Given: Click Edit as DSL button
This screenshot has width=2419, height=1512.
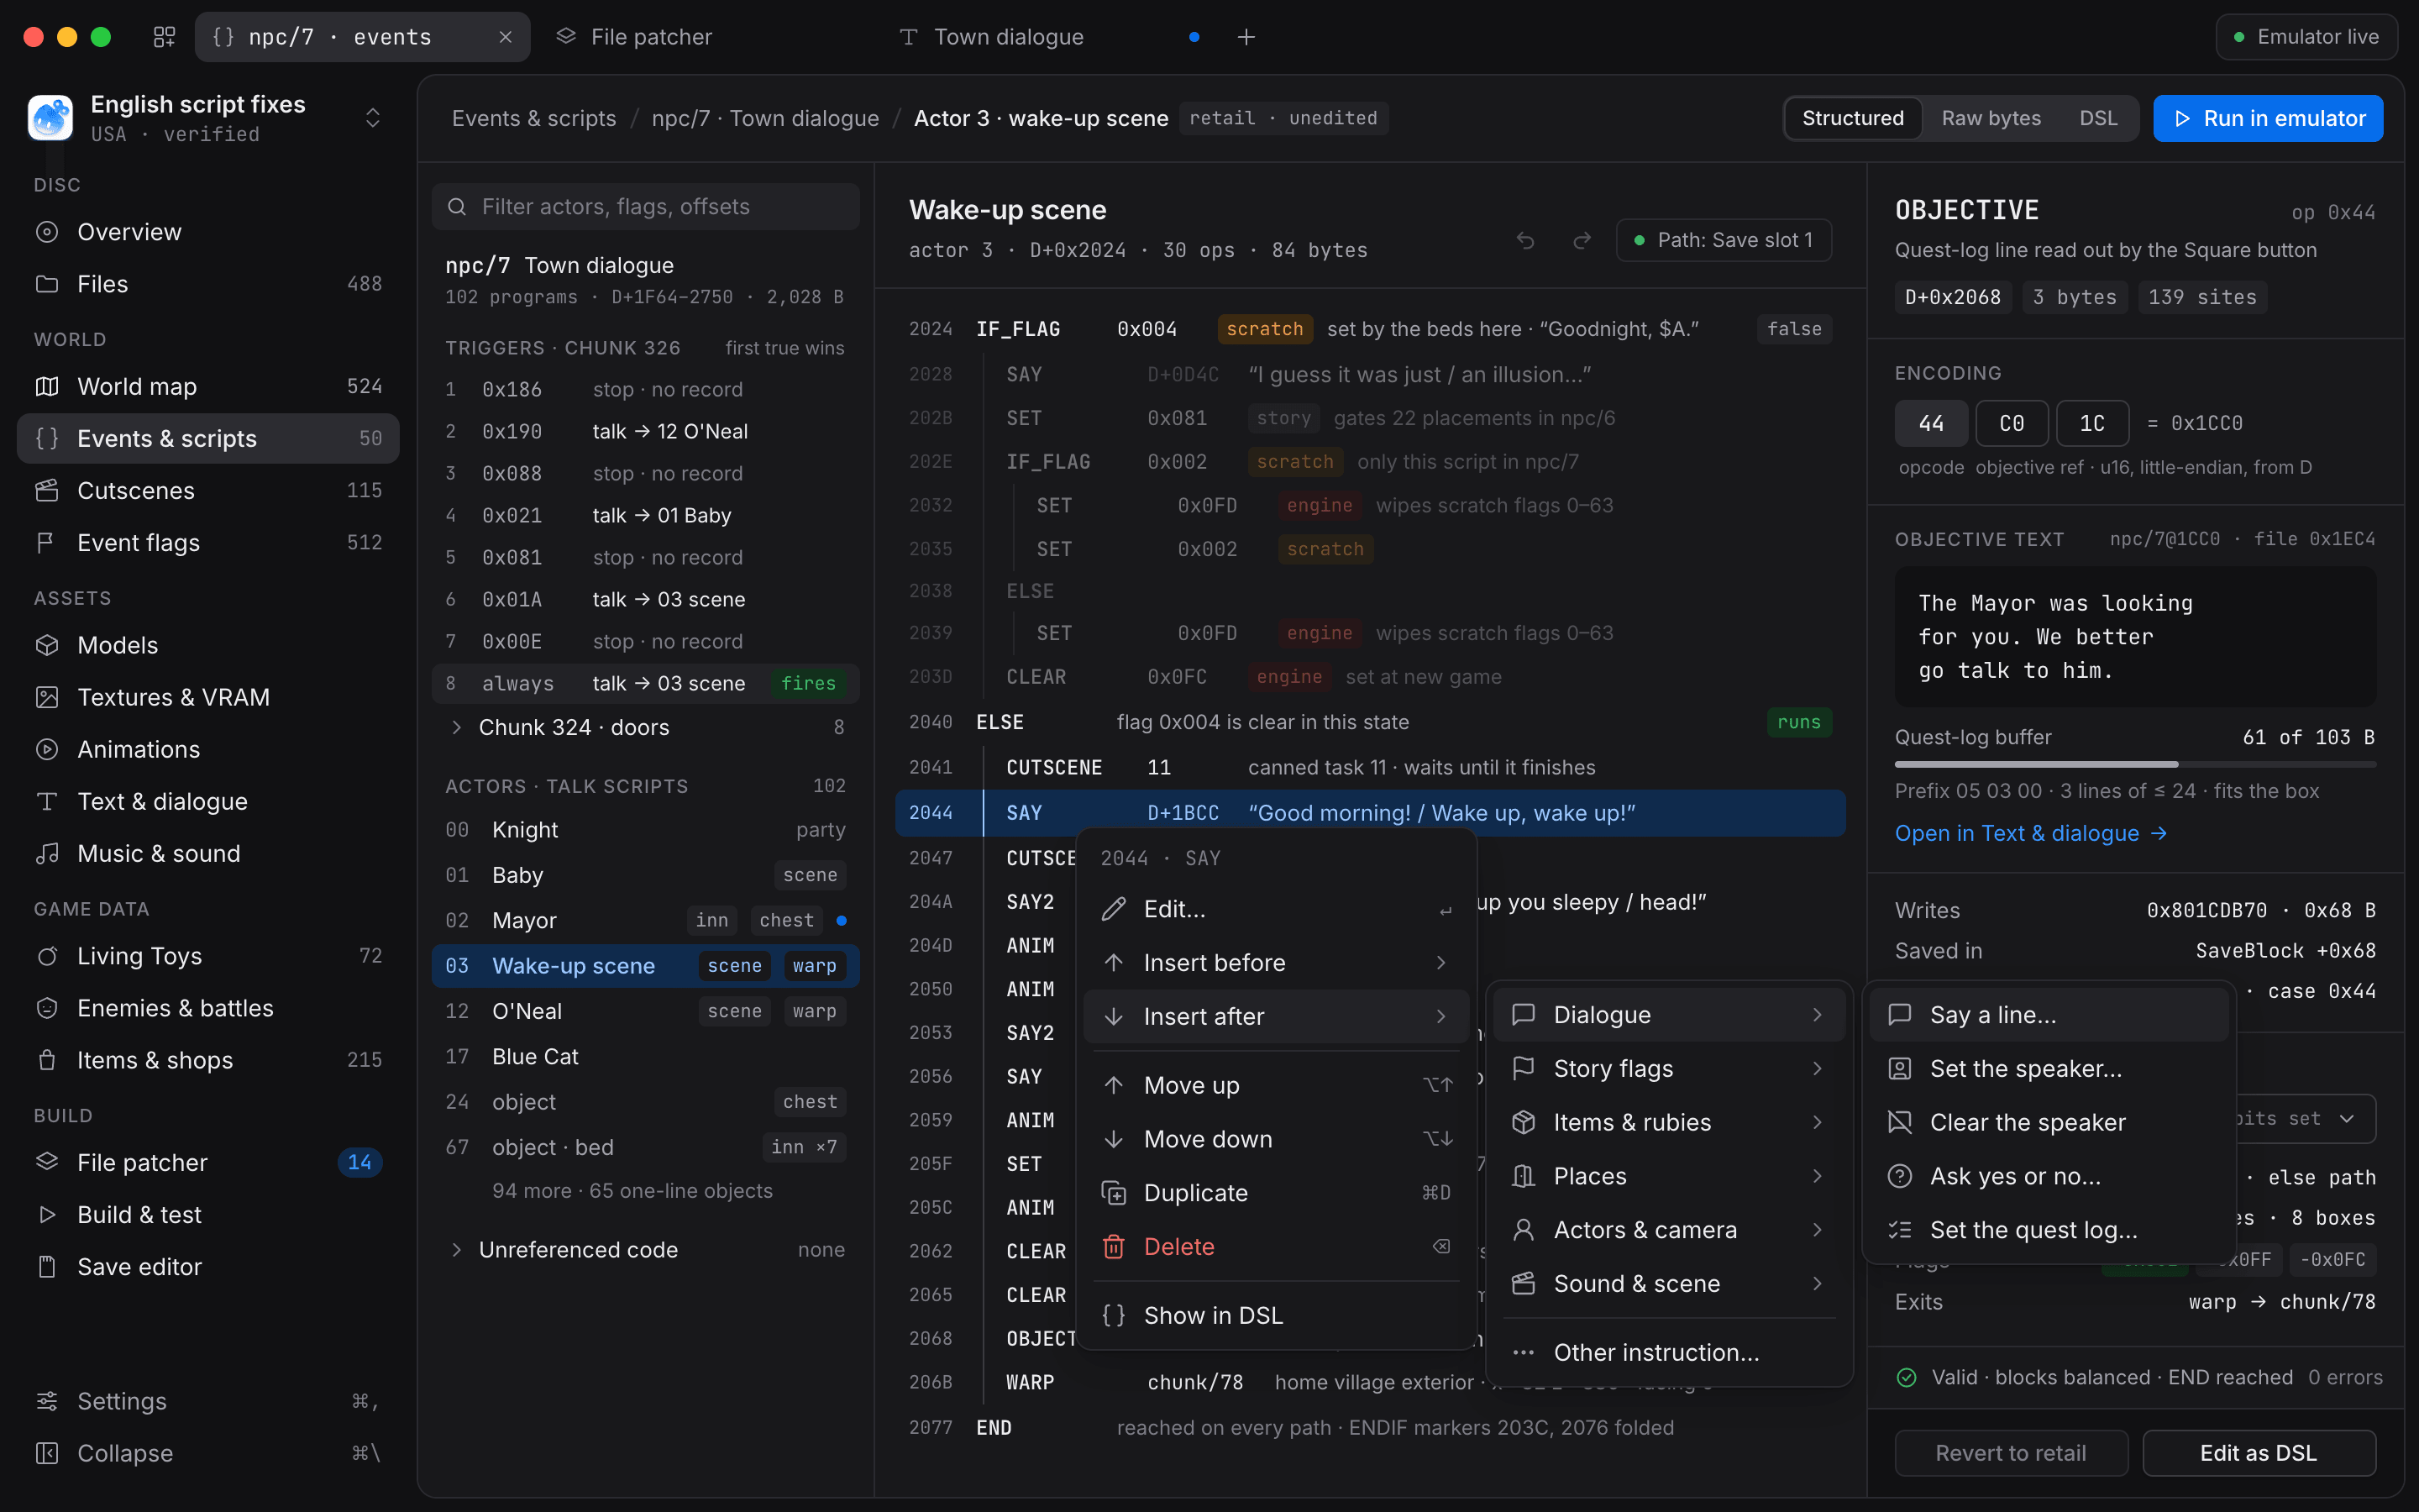Looking at the screenshot, I should tap(2259, 1453).
